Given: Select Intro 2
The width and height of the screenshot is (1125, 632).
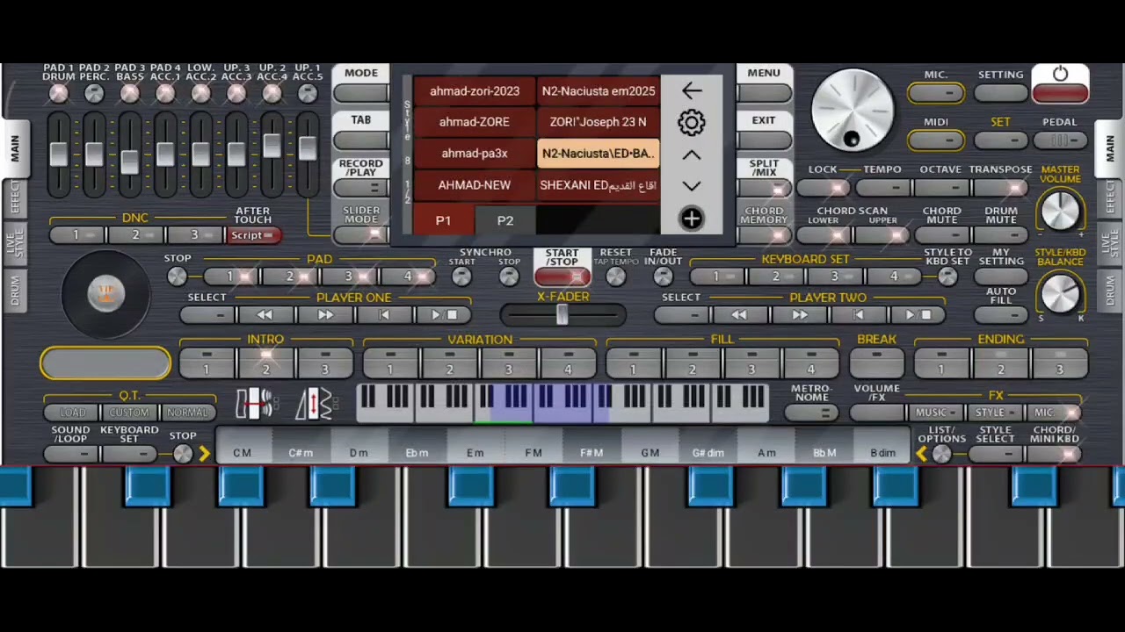Looking at the screenshot, I should [x=265, y=363].
